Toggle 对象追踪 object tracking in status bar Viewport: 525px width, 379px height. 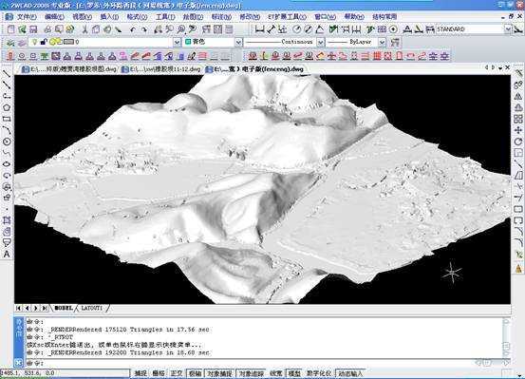(252, 373)
